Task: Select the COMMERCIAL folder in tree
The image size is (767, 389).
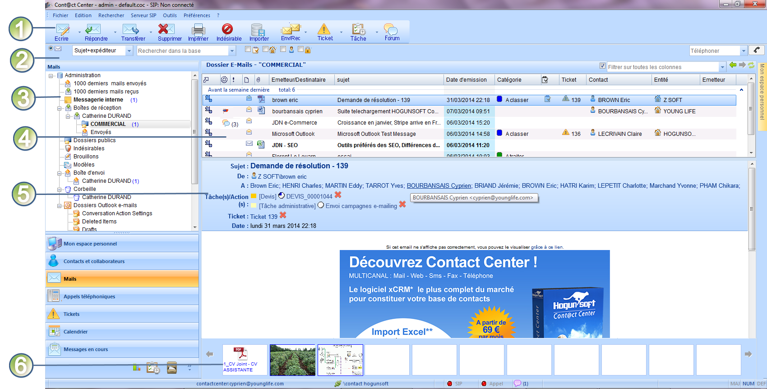Action: [x=108, y=124]
